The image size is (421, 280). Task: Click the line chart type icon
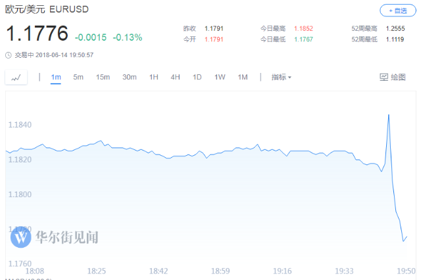16,78
